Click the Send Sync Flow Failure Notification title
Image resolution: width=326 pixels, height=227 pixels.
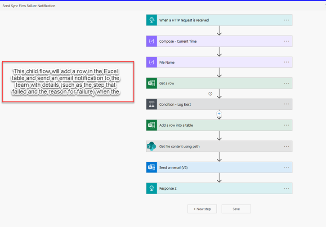pos(29,6)
